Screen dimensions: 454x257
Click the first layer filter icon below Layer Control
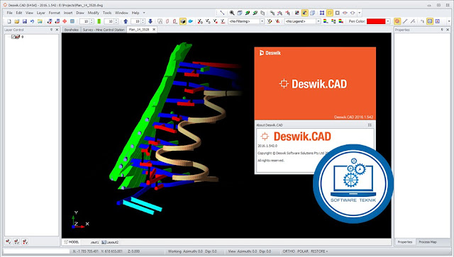pyautogui.click(x=9, y=241)
